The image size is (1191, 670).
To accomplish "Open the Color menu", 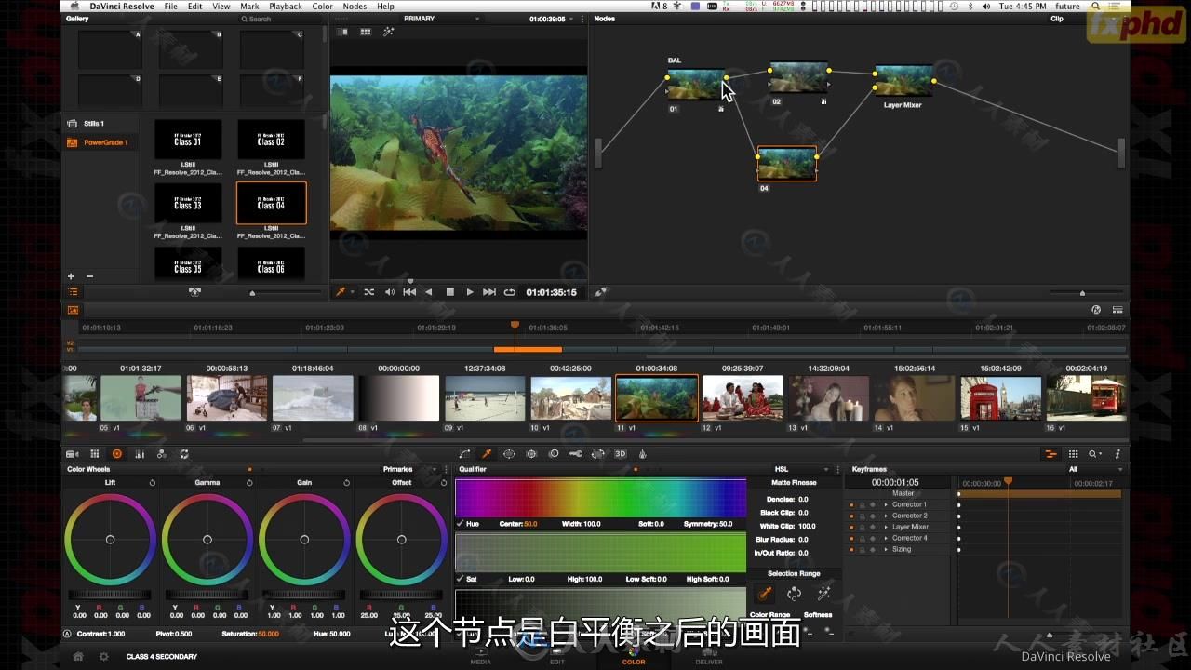I will (322, 7).
